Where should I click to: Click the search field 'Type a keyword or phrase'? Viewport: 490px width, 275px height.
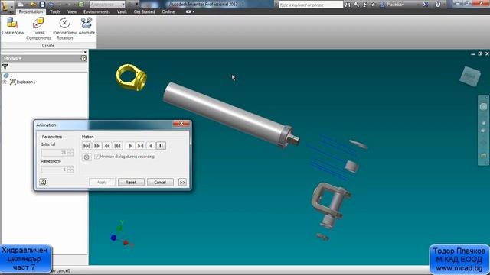point(311,5)
